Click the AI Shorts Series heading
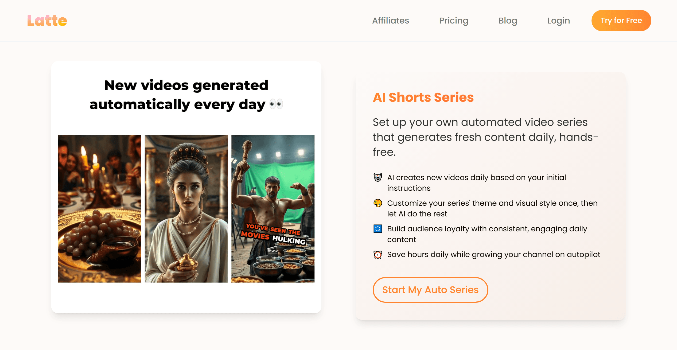677x350 pixels. (x=423, y=97)
